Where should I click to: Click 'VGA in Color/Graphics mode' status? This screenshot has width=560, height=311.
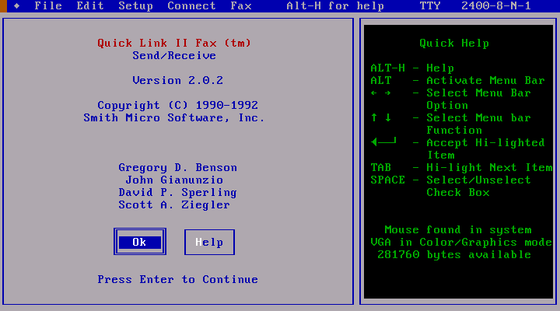point(461,242)
